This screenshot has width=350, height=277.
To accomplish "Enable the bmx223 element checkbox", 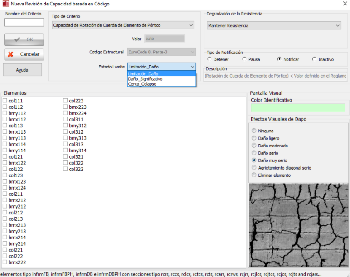I will [x=66, y=107].
